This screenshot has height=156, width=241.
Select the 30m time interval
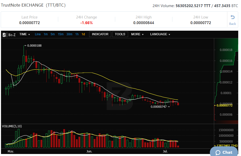coord(69,34)
